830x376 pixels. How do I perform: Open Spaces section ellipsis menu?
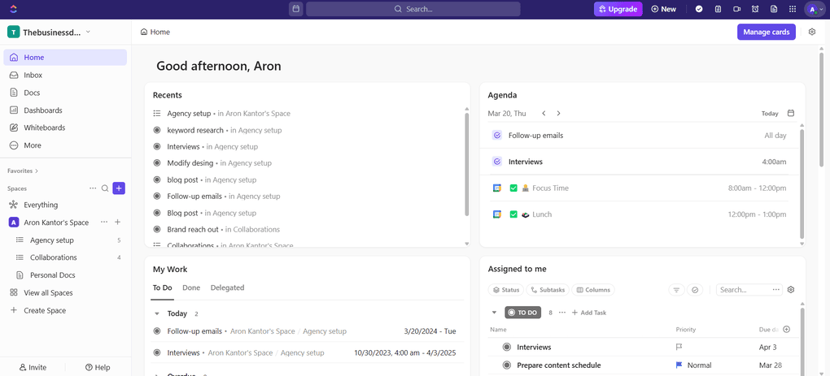[x=93, y=188]
